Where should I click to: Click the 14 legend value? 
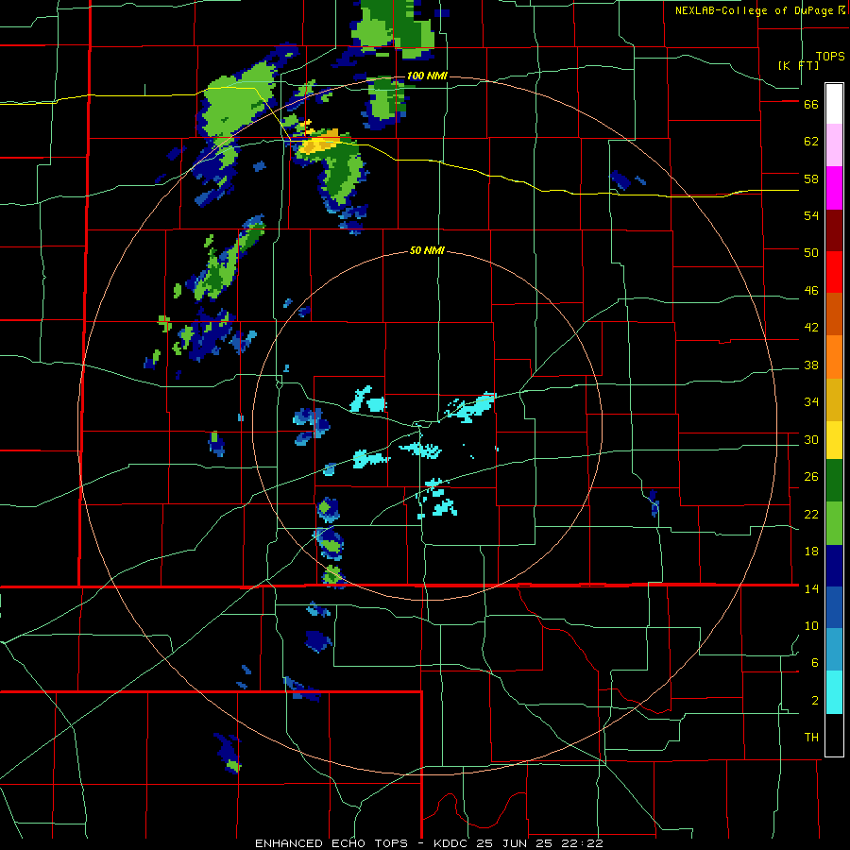point(811,588)
